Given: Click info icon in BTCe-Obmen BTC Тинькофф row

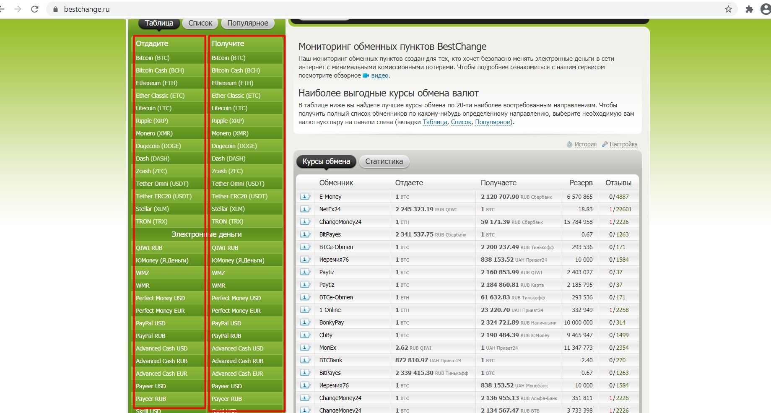Looking at the screenshot, I should [305, 247].
